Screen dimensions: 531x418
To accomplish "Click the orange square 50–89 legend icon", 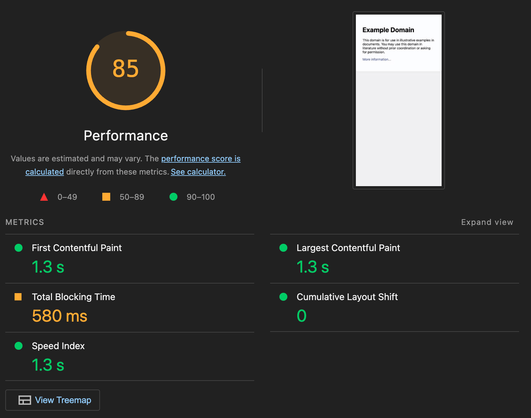I will point(106,197).
